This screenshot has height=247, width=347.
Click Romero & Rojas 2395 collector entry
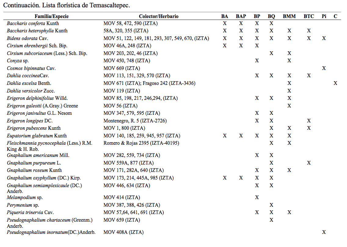click(141, 143)
